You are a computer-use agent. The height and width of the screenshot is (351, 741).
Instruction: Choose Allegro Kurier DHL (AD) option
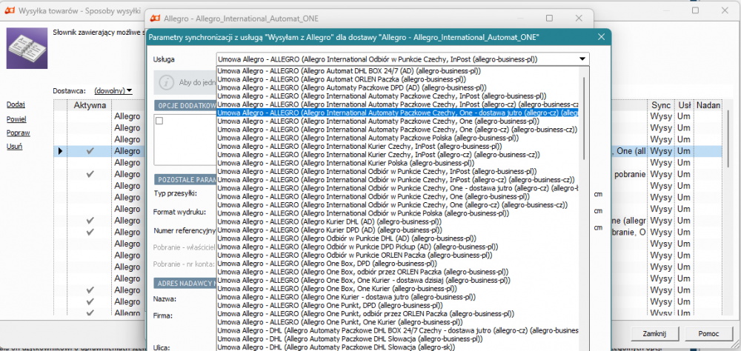click(330, 221)
